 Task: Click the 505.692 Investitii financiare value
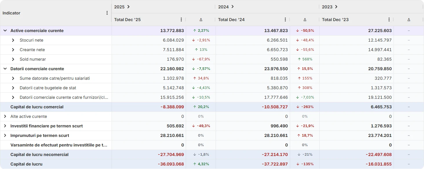click(175, 126)
